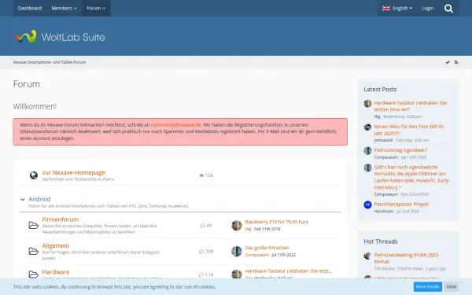Click avatar next to Das große Entsetzen

pos(237,251)
